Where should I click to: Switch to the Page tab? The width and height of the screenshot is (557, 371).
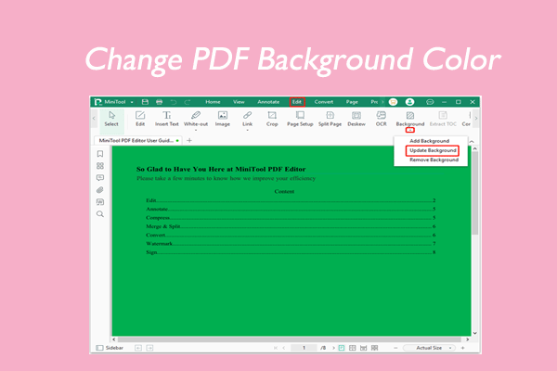(x=352, y=102)
